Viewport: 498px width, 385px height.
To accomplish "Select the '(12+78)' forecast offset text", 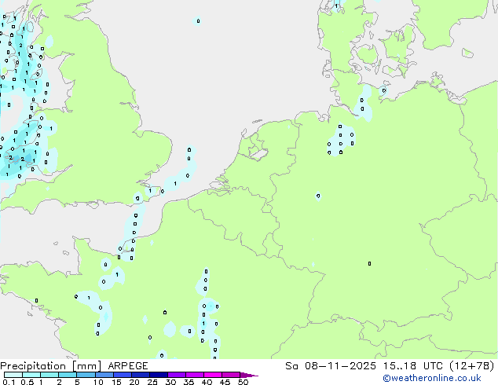I will 471,366.
